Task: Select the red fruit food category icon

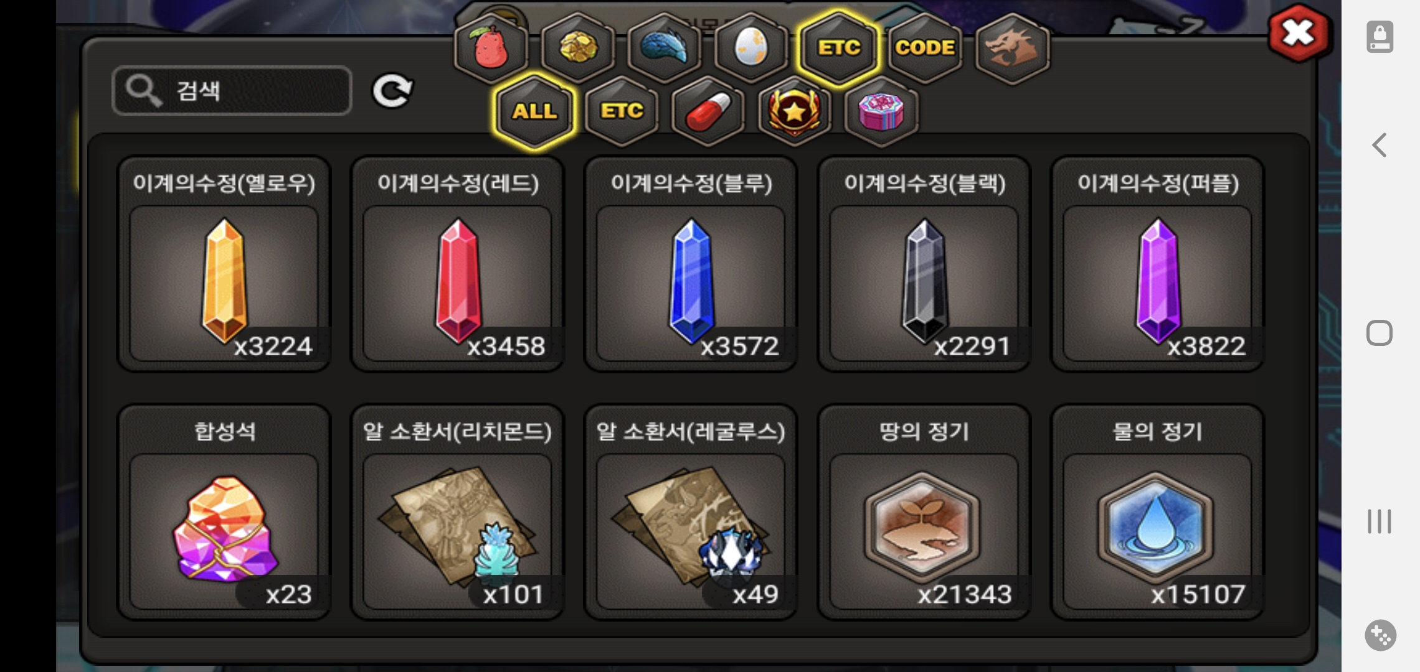Action: tap(491, 48)
